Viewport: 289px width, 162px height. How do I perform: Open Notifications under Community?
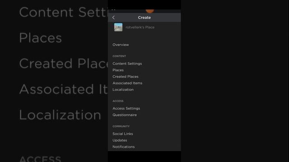pos(123,147)
